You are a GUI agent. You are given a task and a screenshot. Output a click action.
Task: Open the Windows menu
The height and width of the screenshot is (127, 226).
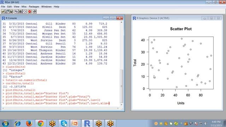46,7
